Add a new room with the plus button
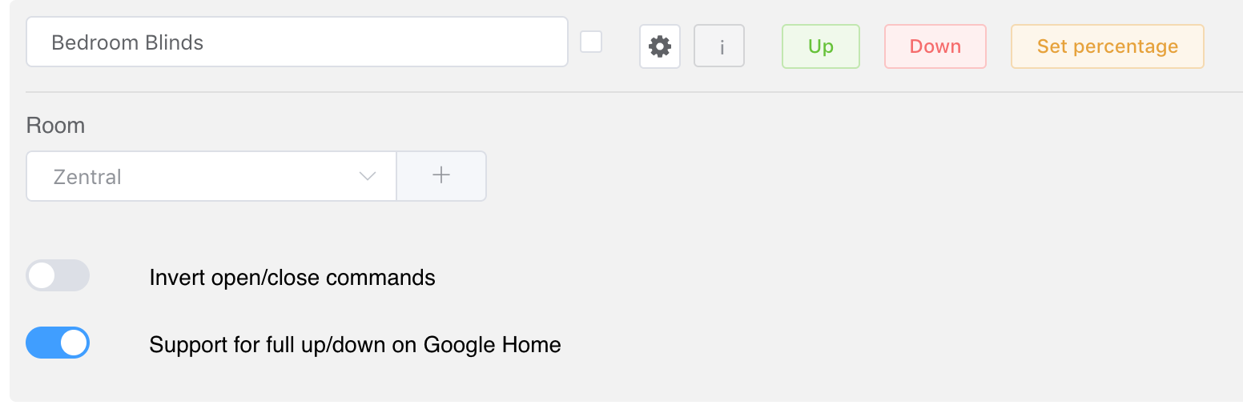Screen dimensions: 1243x405 click(x=441, y=176)
